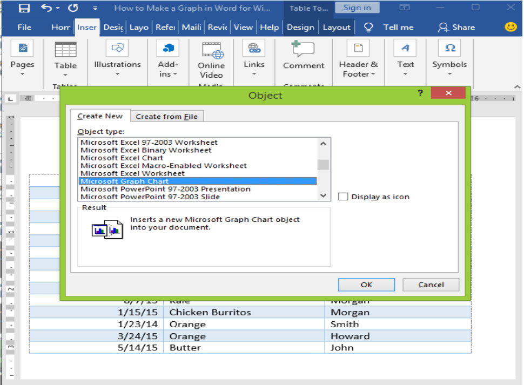
Task: Expand the Table dropdown arrow
Action: click(65, 75)
